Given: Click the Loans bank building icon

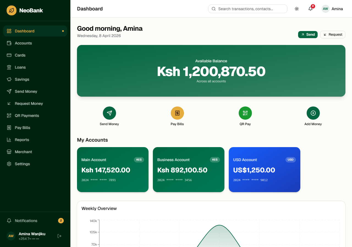Looking at the screenshot, I should pos(9,67).
